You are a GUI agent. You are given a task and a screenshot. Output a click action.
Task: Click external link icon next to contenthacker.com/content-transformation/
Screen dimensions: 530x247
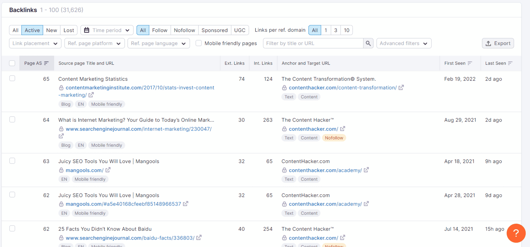401,88
